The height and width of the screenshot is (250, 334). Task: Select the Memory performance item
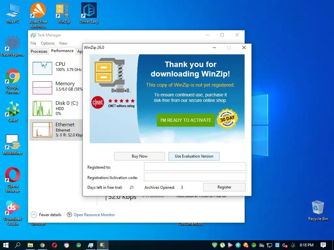(56, 88)
